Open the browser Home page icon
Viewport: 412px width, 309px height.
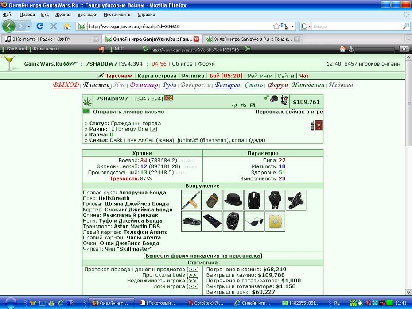pyautogui.click(x=67, y=26)
